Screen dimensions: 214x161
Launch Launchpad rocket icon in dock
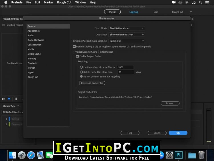(22, 155)
